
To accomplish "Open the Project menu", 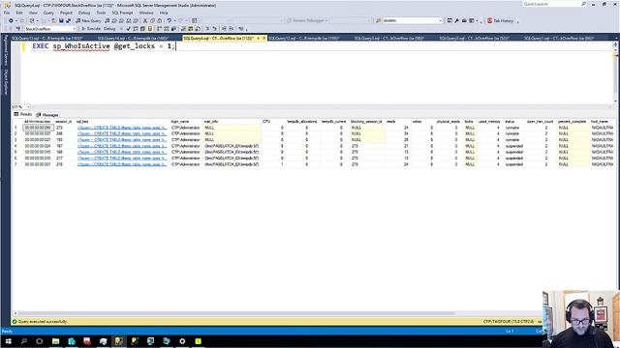I will [x=66, y=13].
